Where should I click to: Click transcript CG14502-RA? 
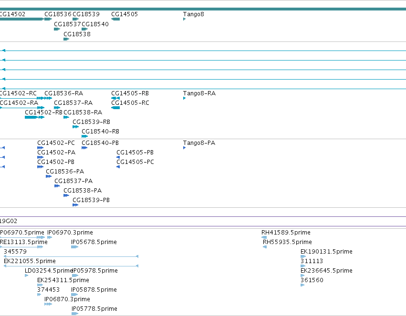tap(19, 103)
